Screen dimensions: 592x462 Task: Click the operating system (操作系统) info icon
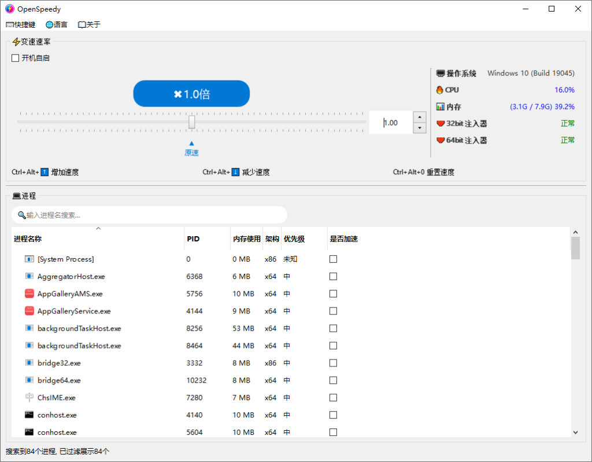(439, 73)
